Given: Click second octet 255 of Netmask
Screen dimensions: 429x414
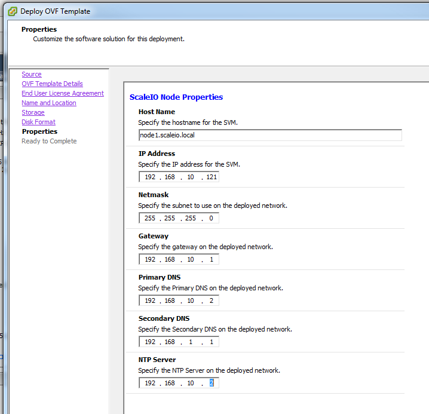Looking at the screenshot, I should pyautogui.click(x=170, y=219).
